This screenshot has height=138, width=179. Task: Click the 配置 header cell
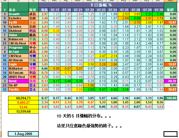[171, 10]
